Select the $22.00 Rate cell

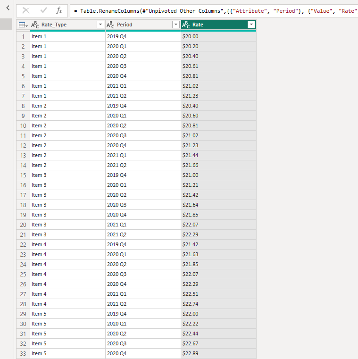pyautogui.click(x=218, y=314)
